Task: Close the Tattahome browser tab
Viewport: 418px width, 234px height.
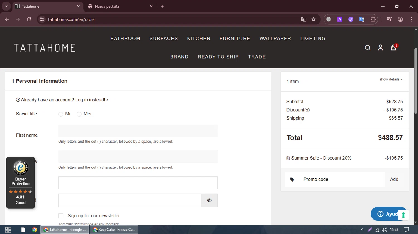Action: [x=78, y=6]
